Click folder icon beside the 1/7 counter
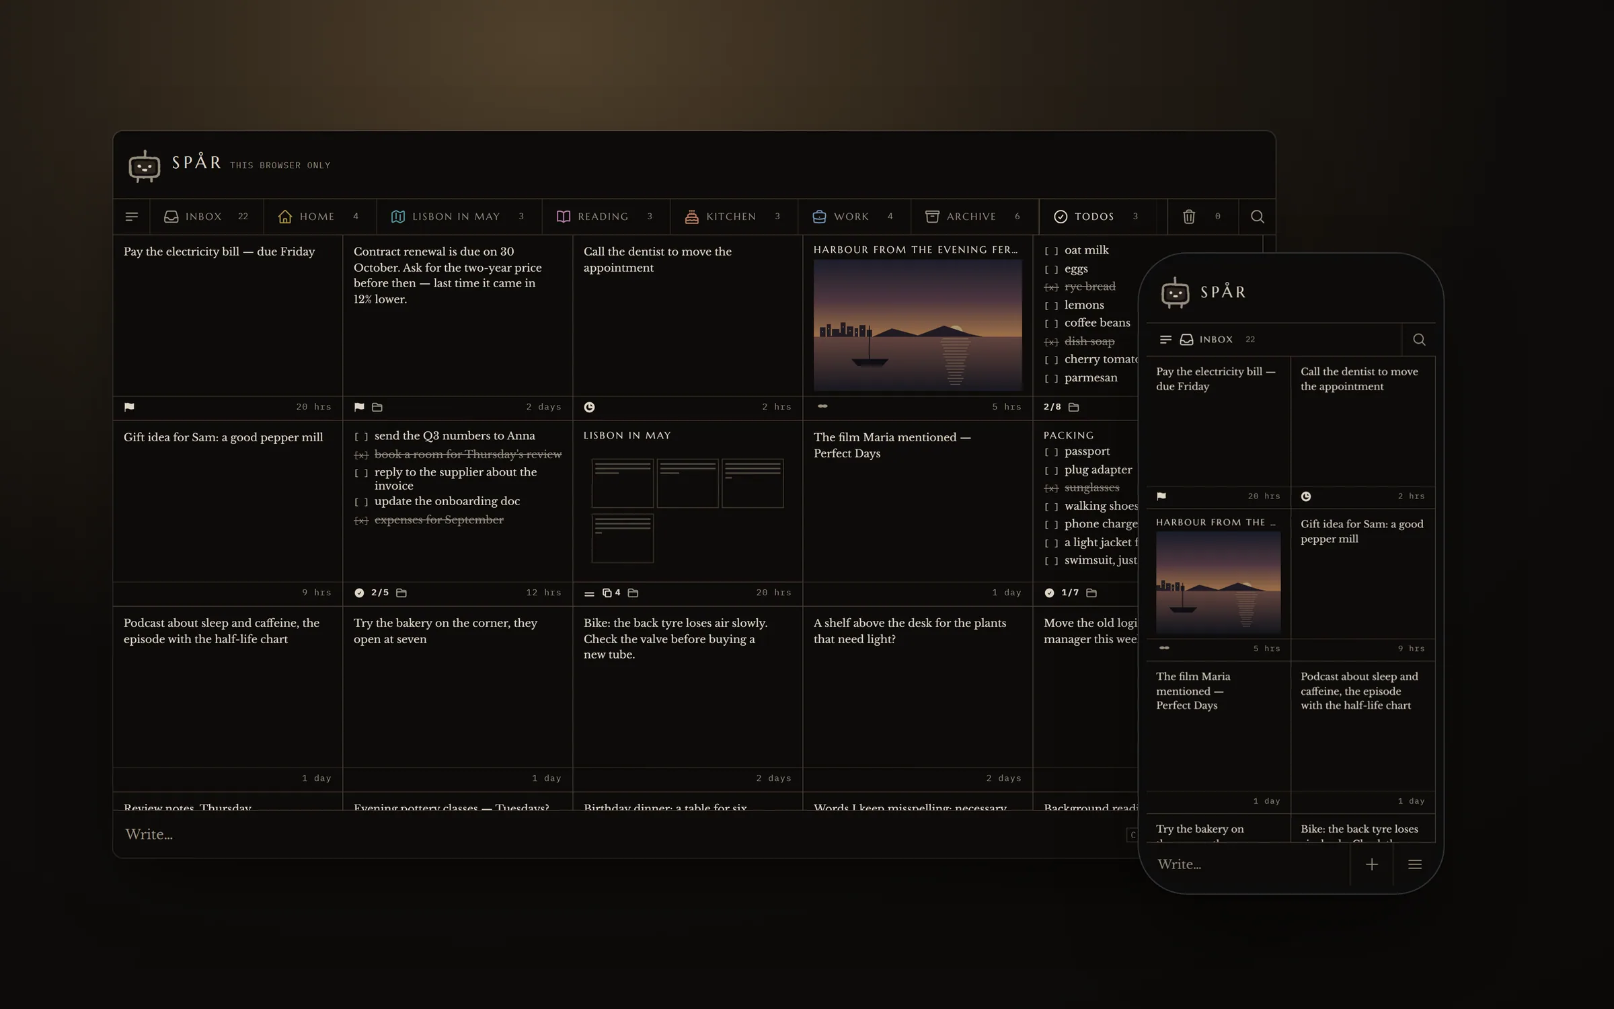 pyautogui.click(x=1091, y=593)
